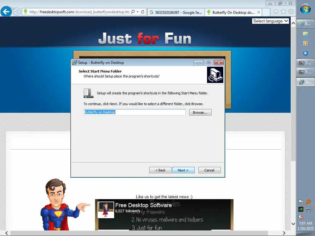Select the Butterfly On Desktop download tab
This screenshot has height=236, width=315.
click(x=231, y=12)
